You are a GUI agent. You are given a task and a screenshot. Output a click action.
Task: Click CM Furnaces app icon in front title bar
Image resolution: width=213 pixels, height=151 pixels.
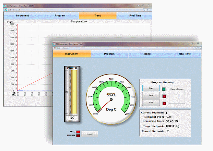click(x=54, y=44)
